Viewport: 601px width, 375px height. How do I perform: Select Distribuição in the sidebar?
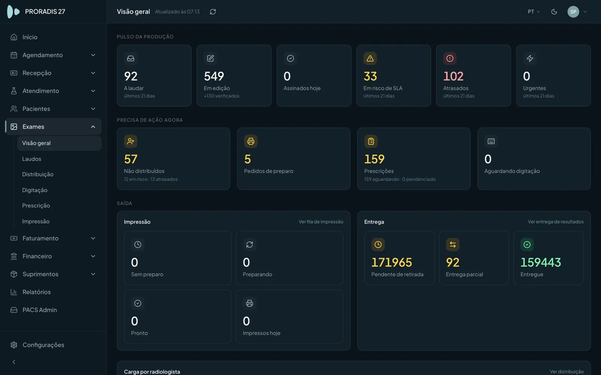coord(38,174)
